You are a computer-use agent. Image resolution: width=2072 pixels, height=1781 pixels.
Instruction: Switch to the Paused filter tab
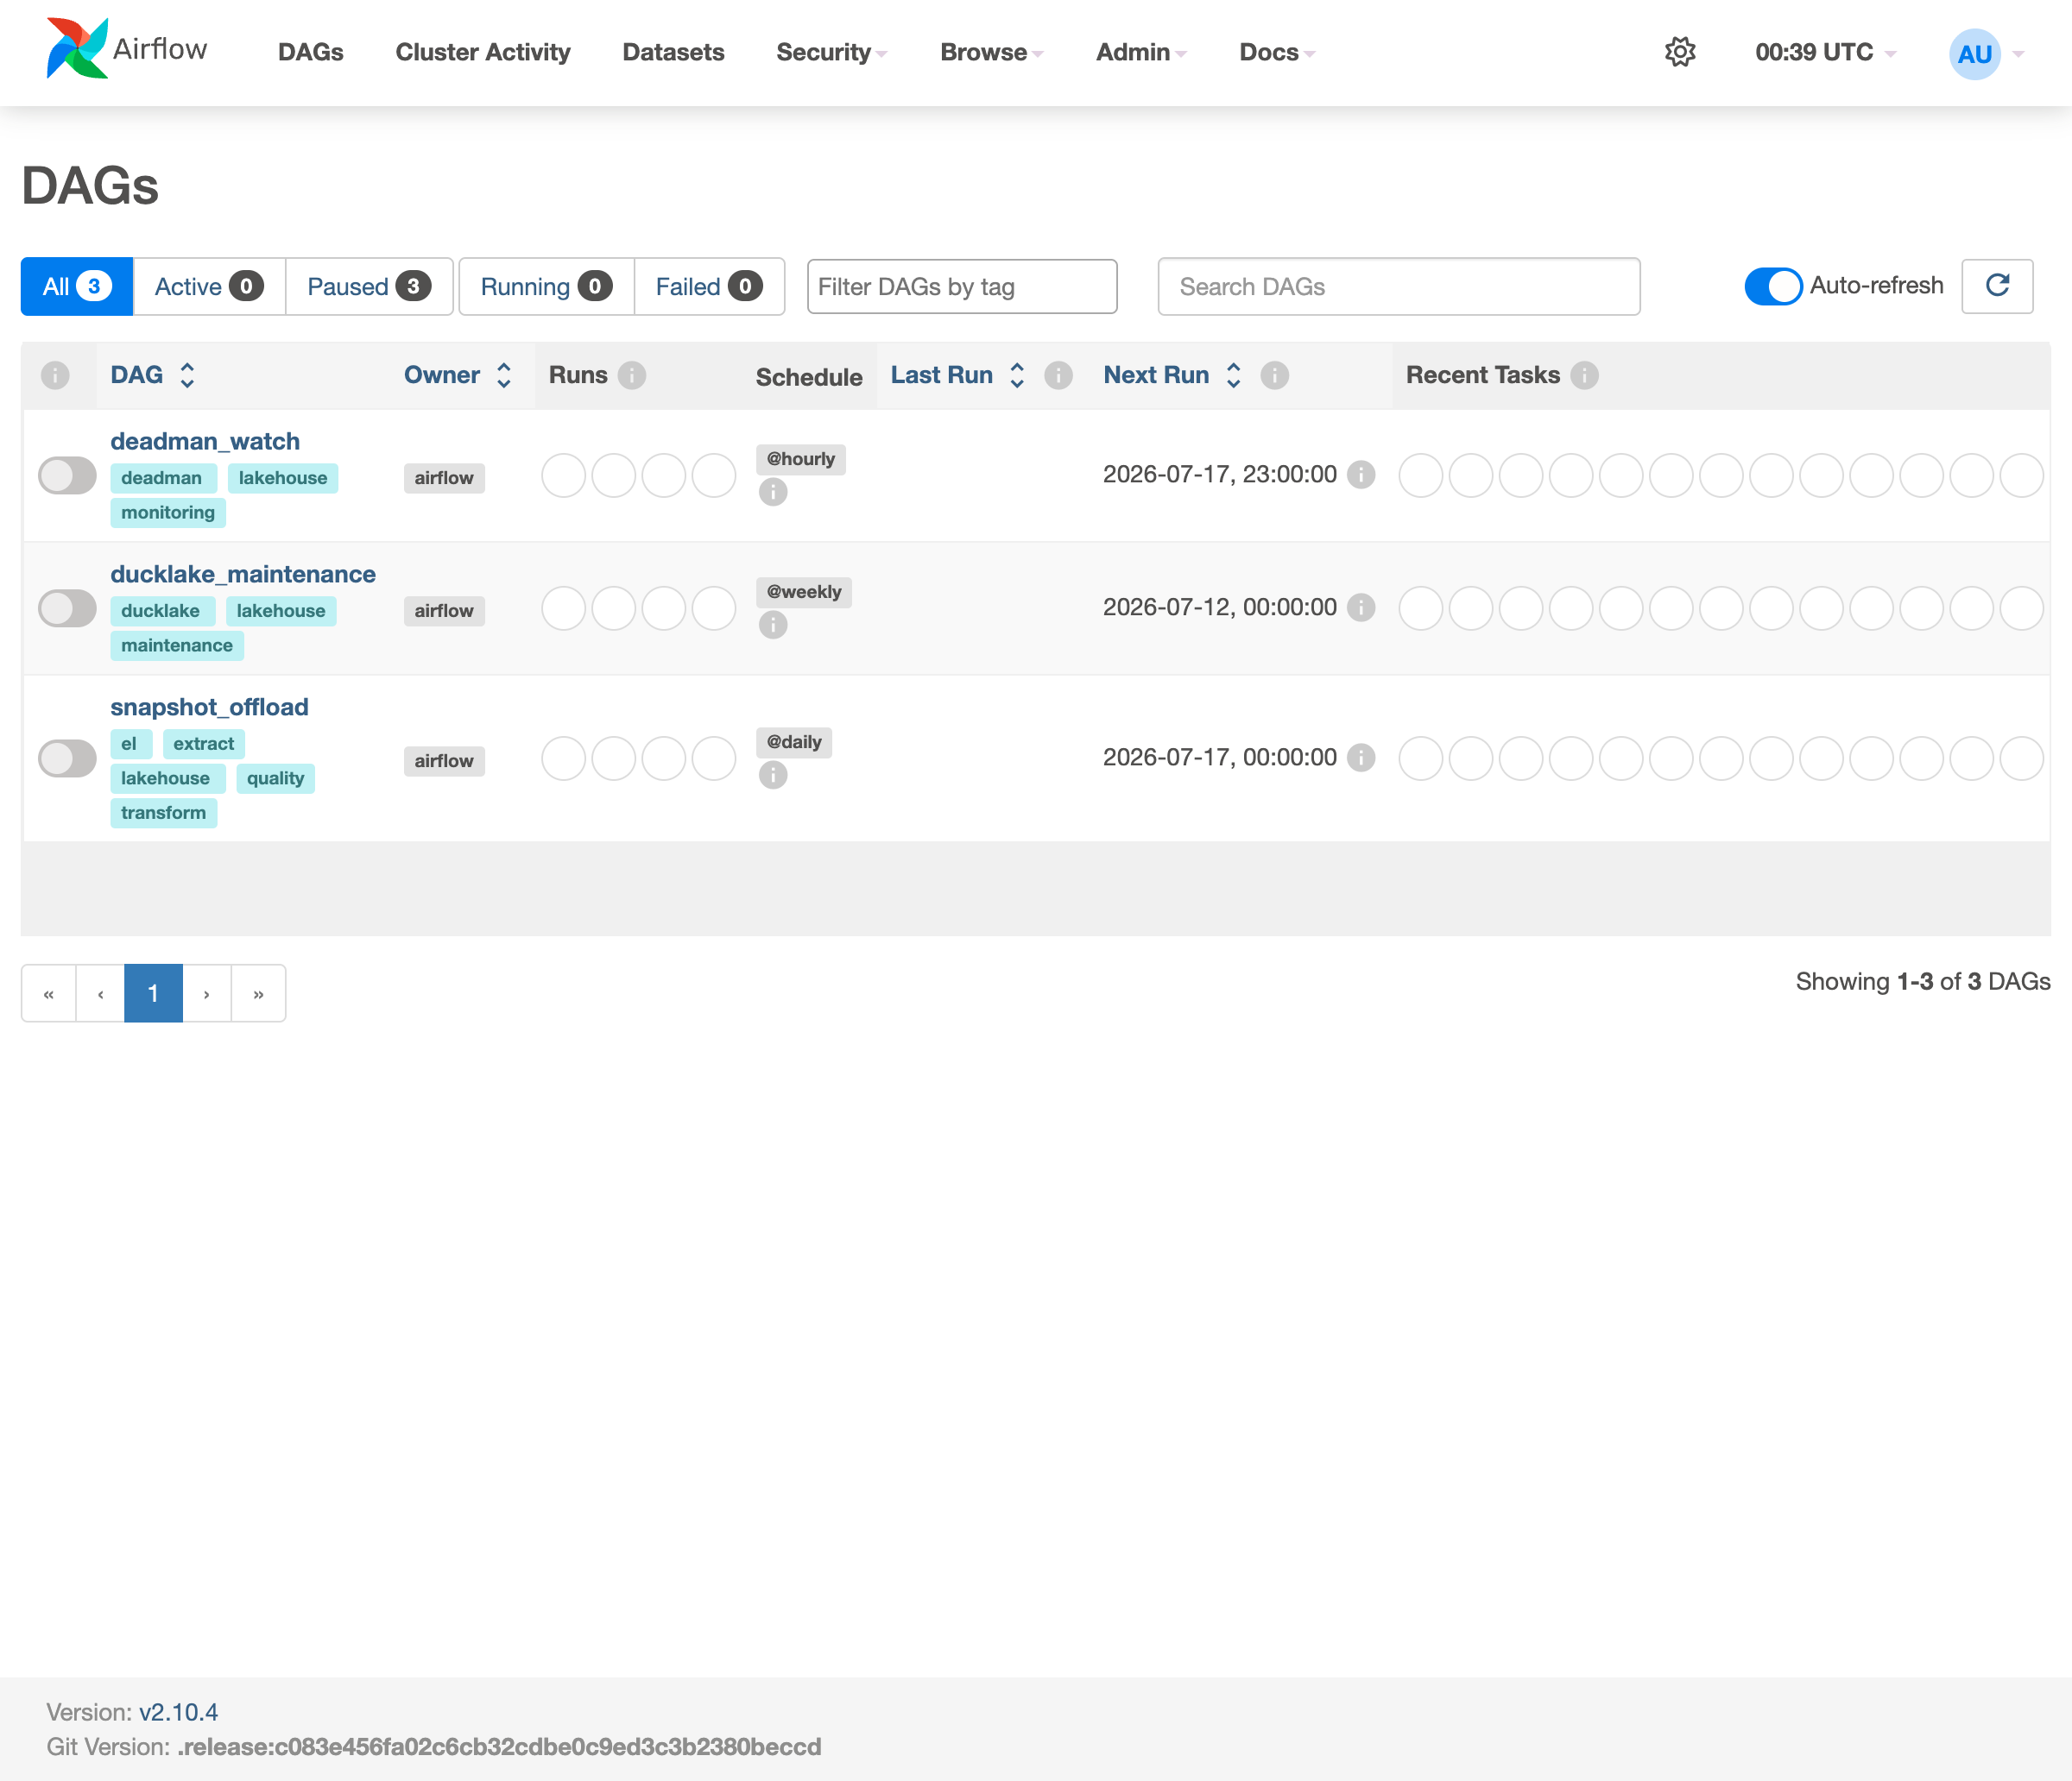(x=369, y=286)
